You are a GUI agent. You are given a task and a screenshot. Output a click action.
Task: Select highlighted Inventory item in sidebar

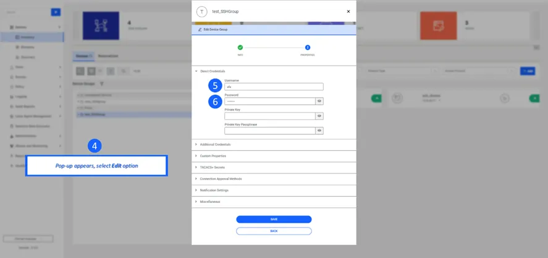(32, 37)
